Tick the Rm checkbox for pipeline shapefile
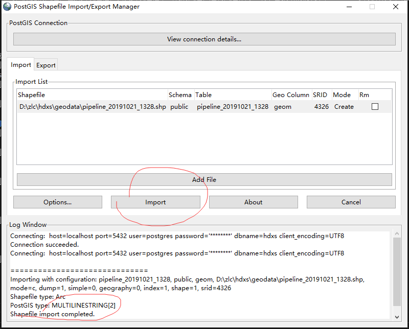409x329 pixels. pyautogui.click(x=375, y=107)
